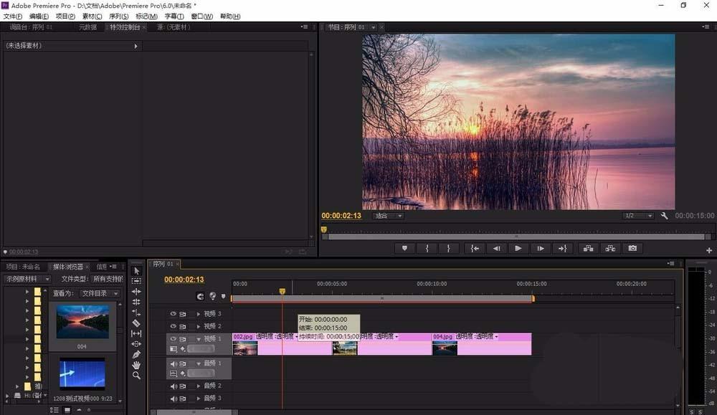
Task: Mute audio track 音频 1 speaker icon
Action: coord(173,363)
